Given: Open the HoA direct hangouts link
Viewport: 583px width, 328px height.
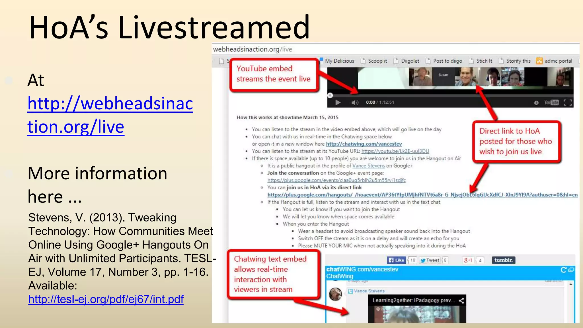Looking at the screenshot, I should pos(422,195).
